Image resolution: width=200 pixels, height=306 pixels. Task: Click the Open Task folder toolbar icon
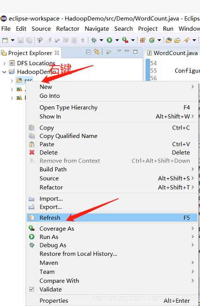177,40
